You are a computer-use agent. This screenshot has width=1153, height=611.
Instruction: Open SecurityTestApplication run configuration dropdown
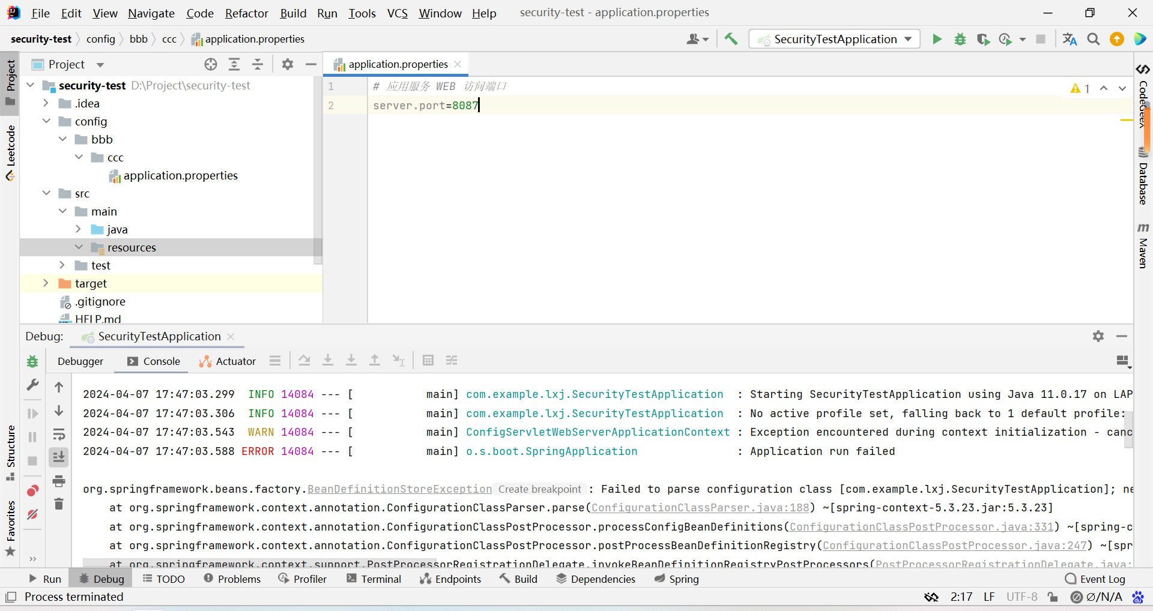point(835,40)
